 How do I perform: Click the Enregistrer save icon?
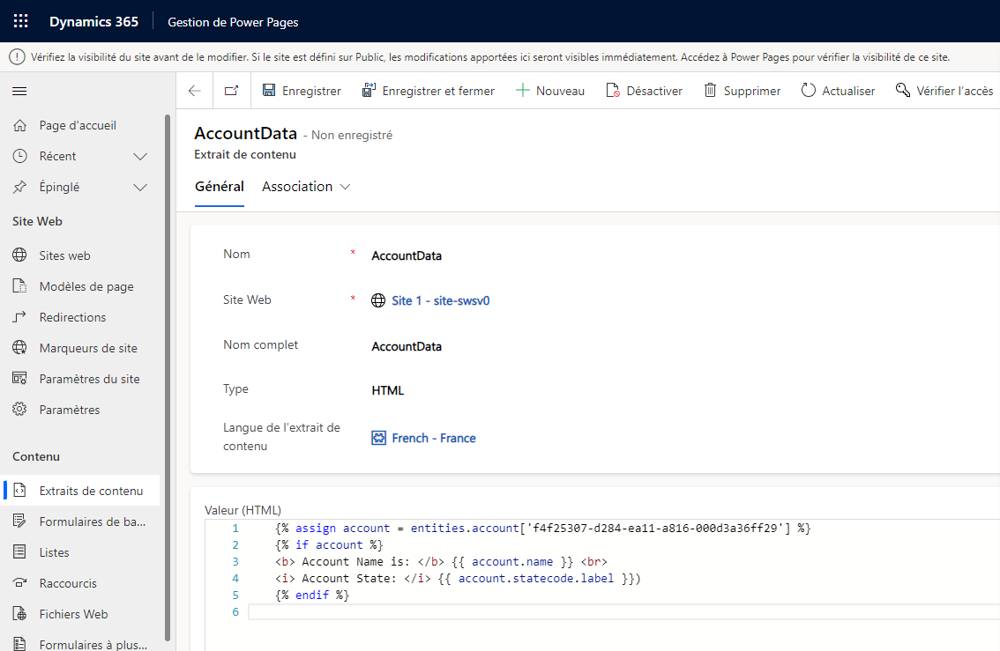pos(269,91)
